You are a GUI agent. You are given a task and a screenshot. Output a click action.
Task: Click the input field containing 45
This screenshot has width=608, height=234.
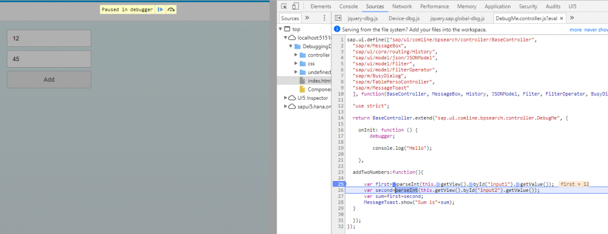tap(49, 59)
